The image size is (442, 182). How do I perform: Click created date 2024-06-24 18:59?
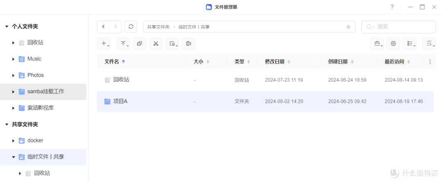347,80
